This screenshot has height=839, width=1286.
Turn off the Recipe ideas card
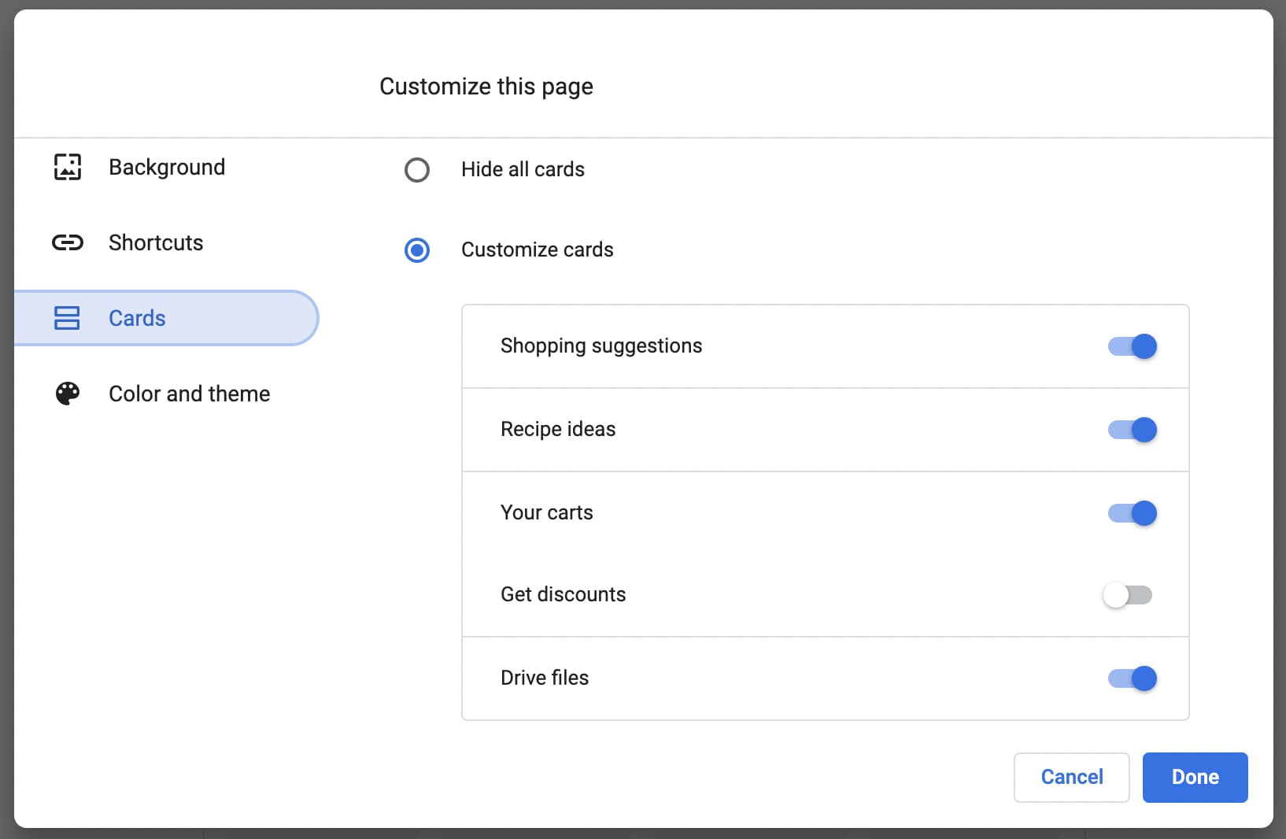pos(1133,430)
